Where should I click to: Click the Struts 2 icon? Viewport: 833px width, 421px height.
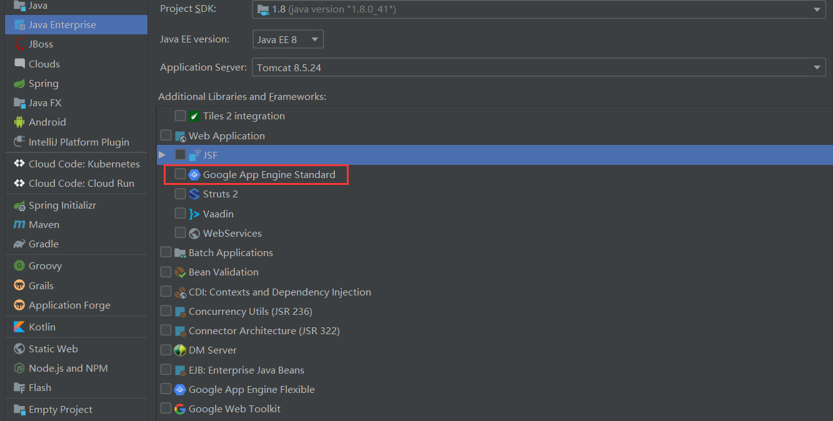coord(194,194)
